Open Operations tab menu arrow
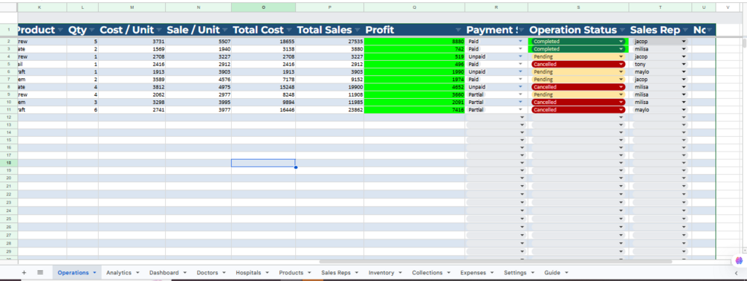The height and width of the screenshot is (281, 747). coord(94,273)
